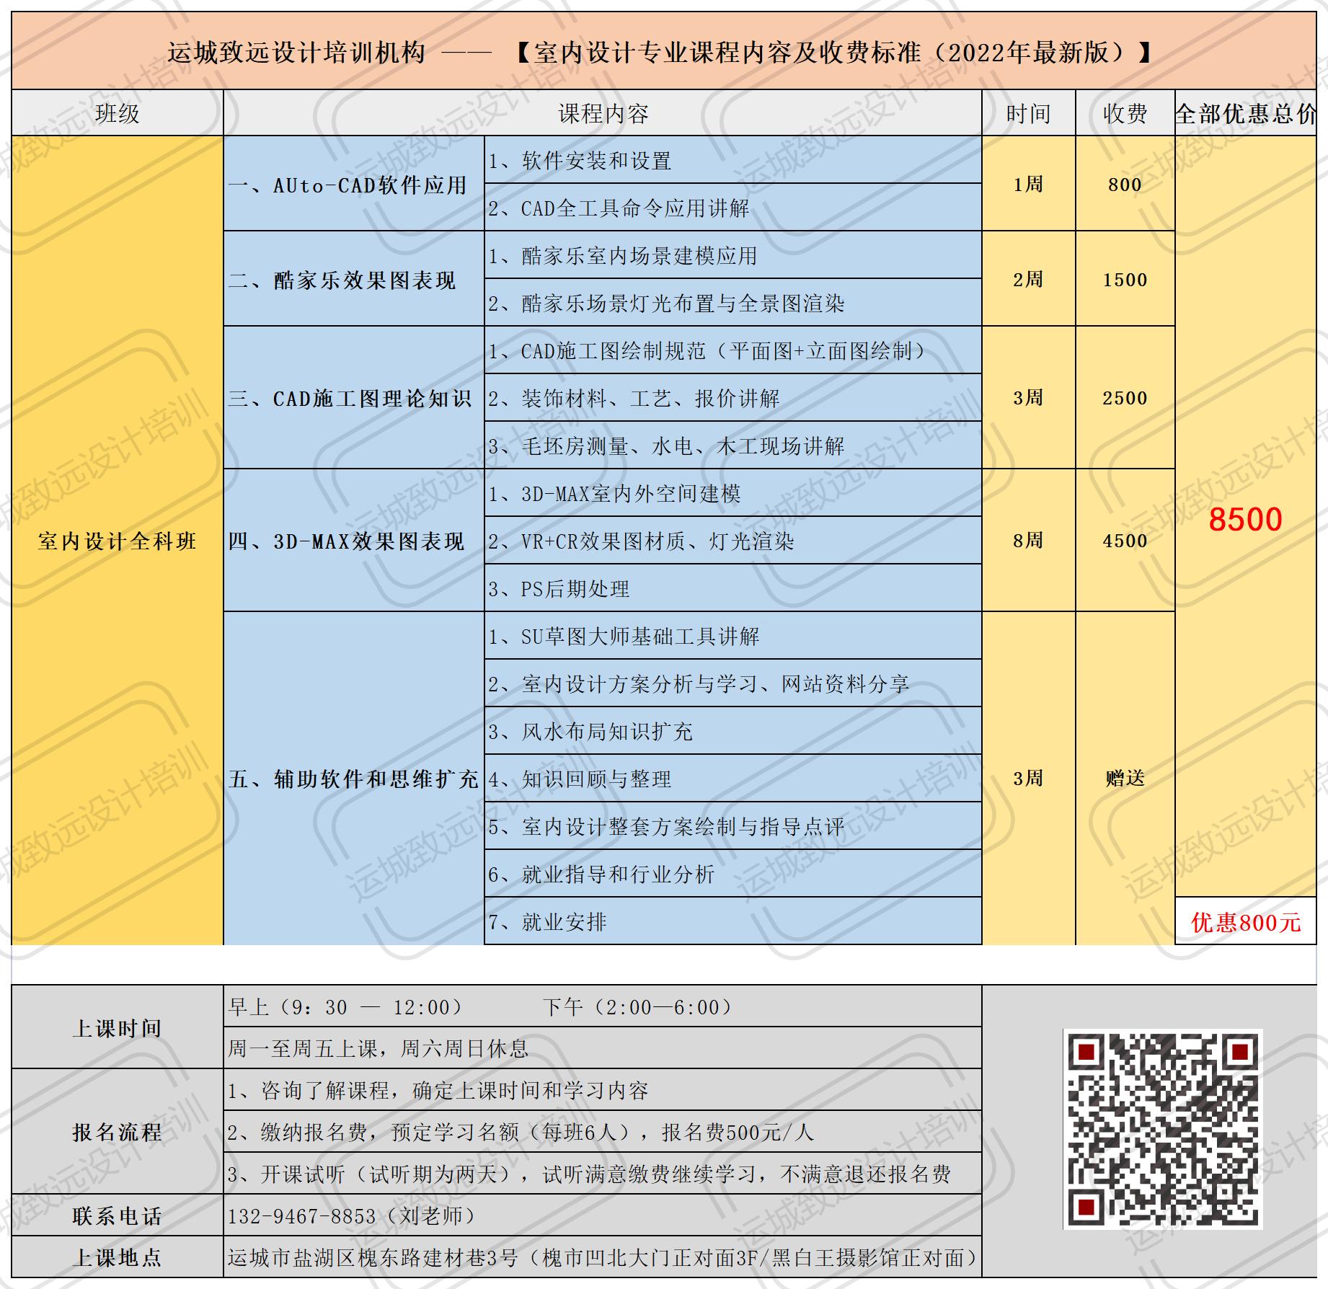Screen dimensions: 1328x1289
Task: Click the 全部优惠总价 column header
Action: pyautogui.click(x=1245, y=114)
